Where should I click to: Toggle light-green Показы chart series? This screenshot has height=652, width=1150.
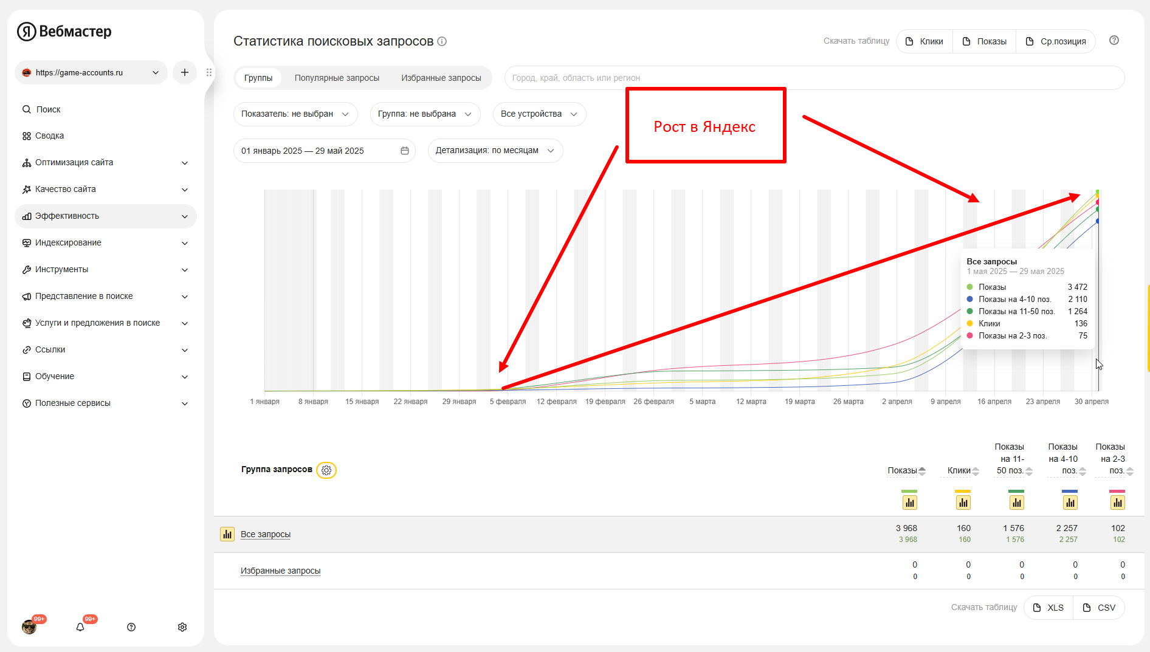910,502
